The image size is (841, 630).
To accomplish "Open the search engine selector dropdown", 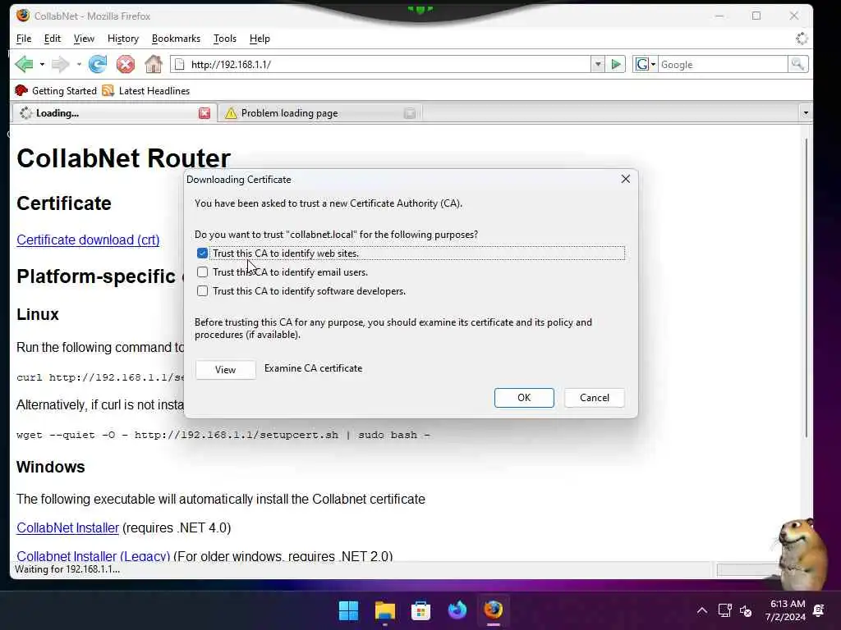I will coord(653,64).
